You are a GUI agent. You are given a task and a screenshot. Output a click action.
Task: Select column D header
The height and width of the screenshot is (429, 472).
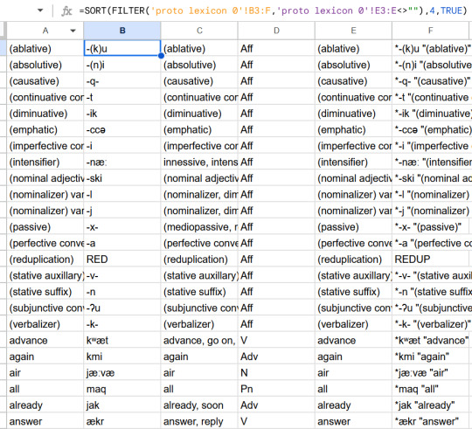276,31
